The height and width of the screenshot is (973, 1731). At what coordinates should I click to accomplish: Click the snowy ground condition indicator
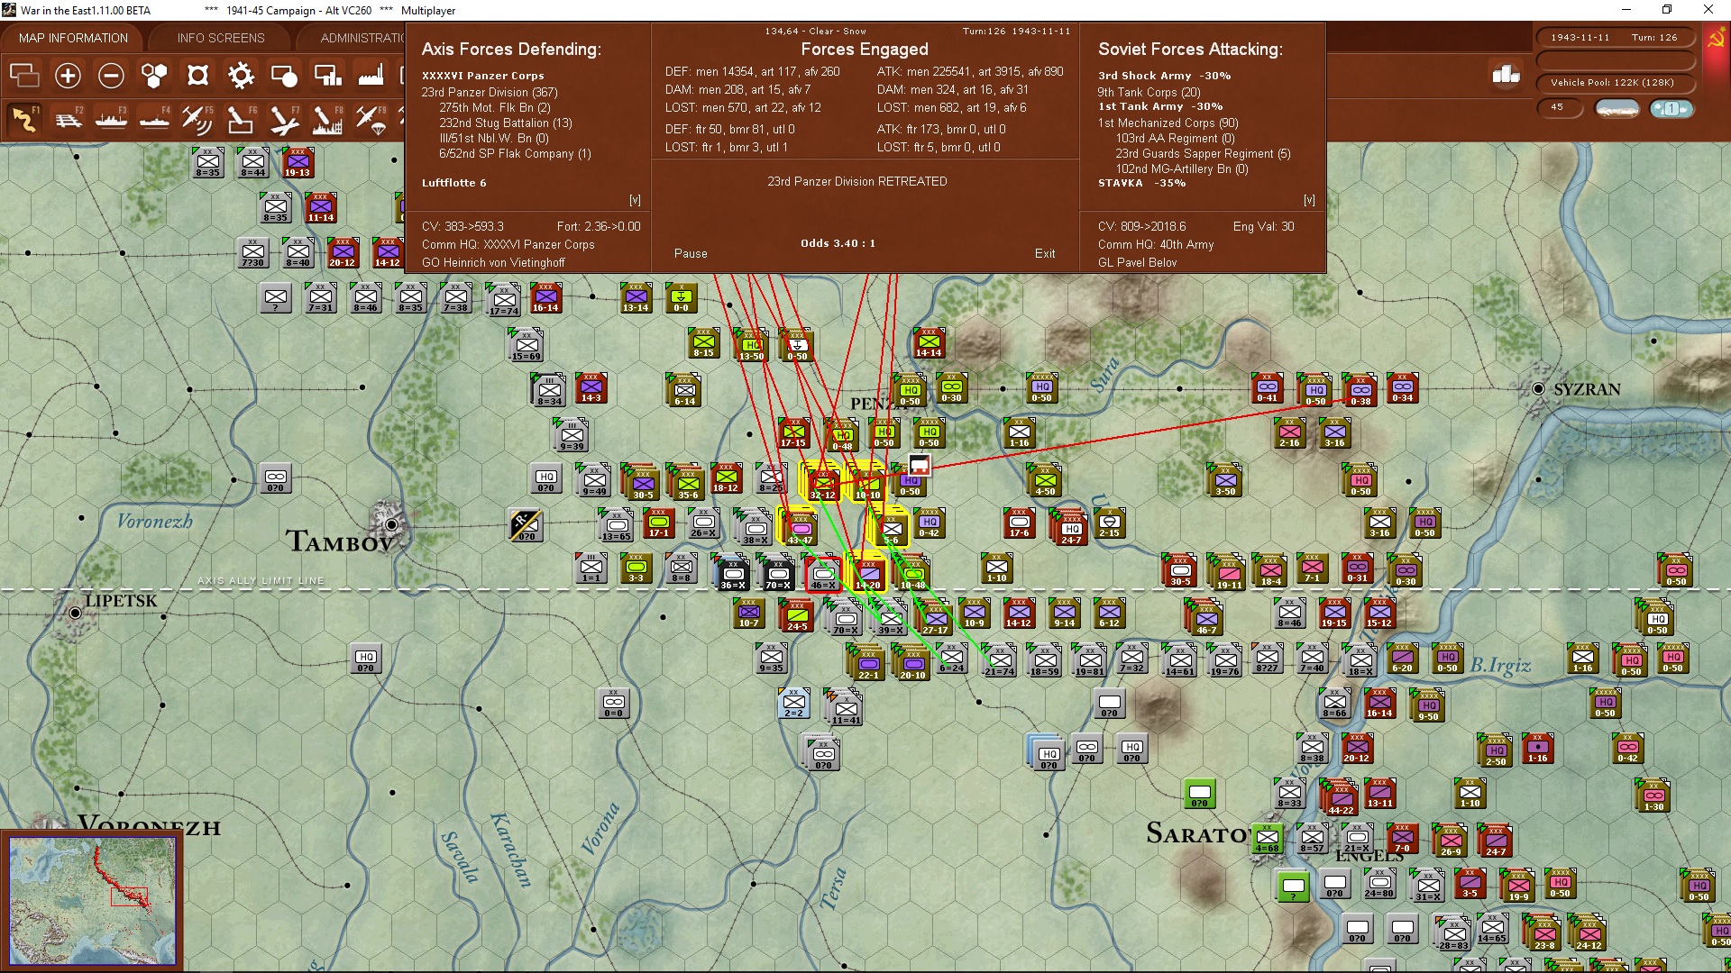[x=1617, y=108]
